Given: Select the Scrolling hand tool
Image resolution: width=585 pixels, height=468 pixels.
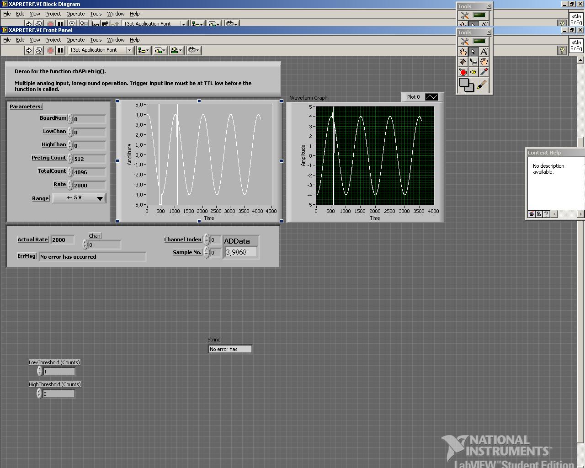Looking at the screenshot, I should coord(484,62).
